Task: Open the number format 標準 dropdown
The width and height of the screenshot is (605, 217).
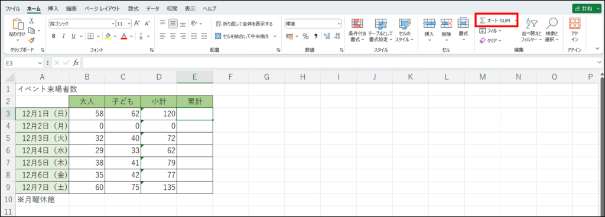Action: 339,24
